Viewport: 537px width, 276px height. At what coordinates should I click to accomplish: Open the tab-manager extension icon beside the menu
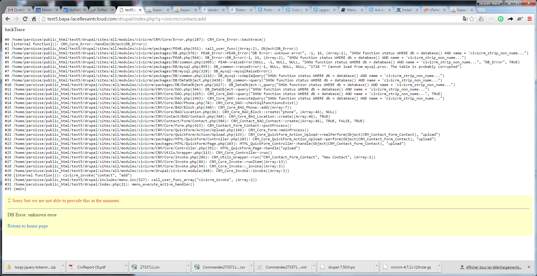(520, 19)
